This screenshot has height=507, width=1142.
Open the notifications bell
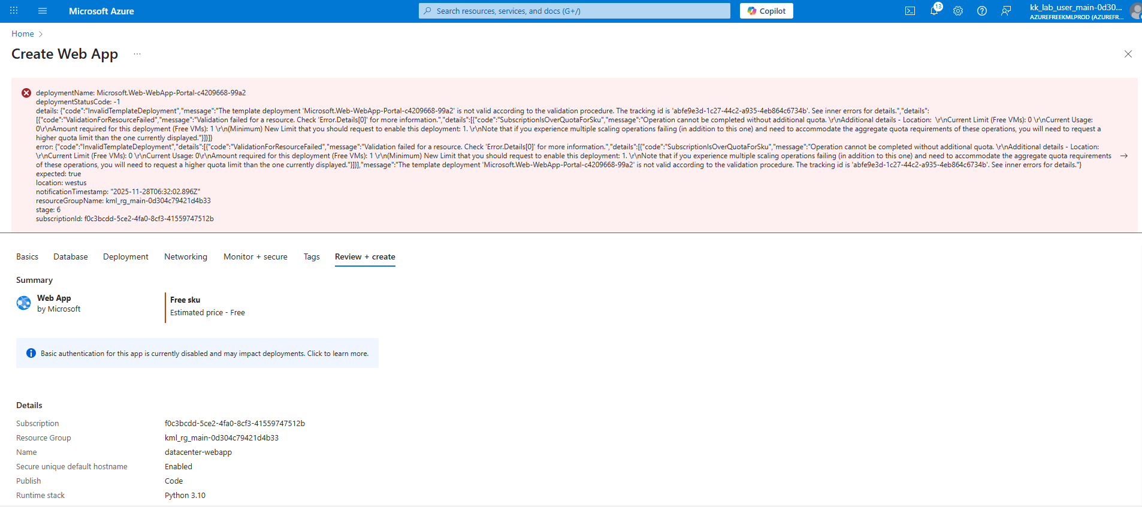click(935, 10)
